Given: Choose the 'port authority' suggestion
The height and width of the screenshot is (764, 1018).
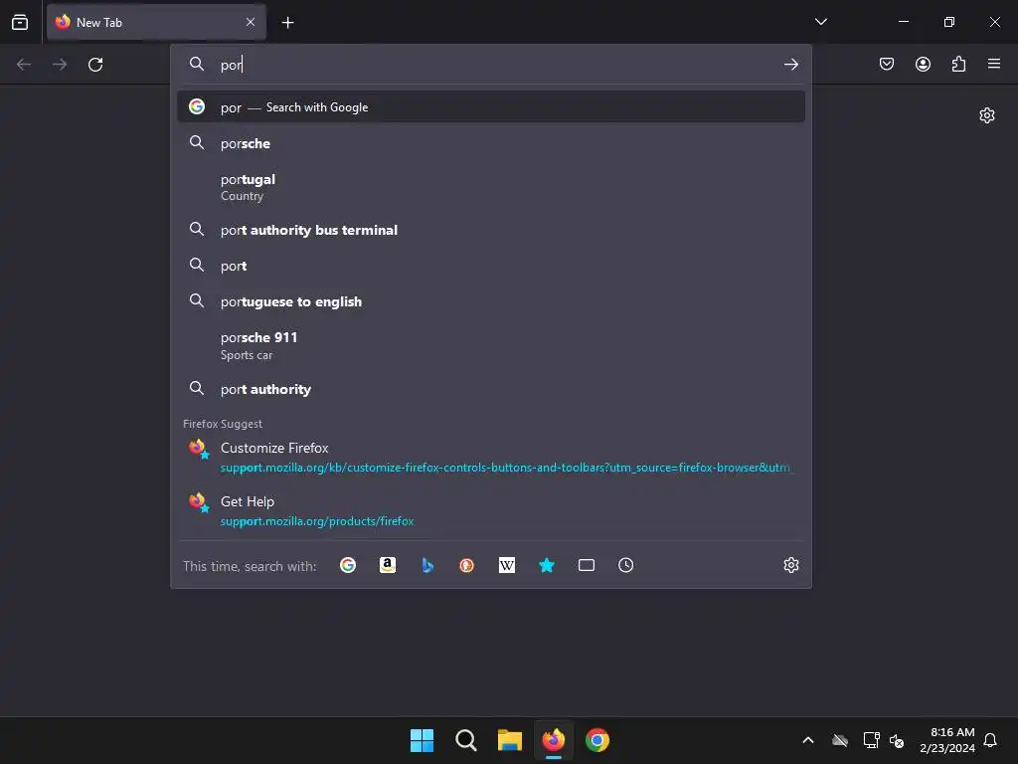Looking at the screenshot, I should (x=491, y=389).
